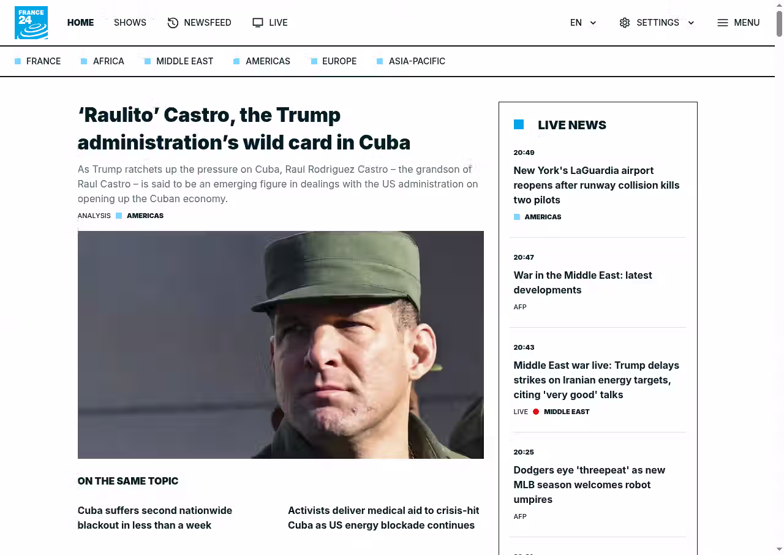
Task: Click the Settings gear icon
Action: (625, 23)
